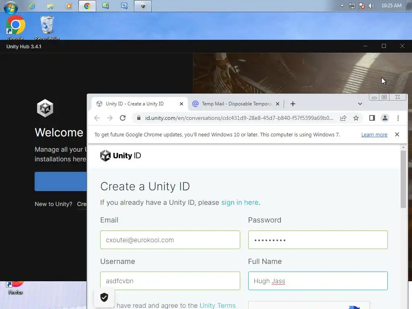
Task: Close the Temp Mail browser tab
Action: click(278, 104)
